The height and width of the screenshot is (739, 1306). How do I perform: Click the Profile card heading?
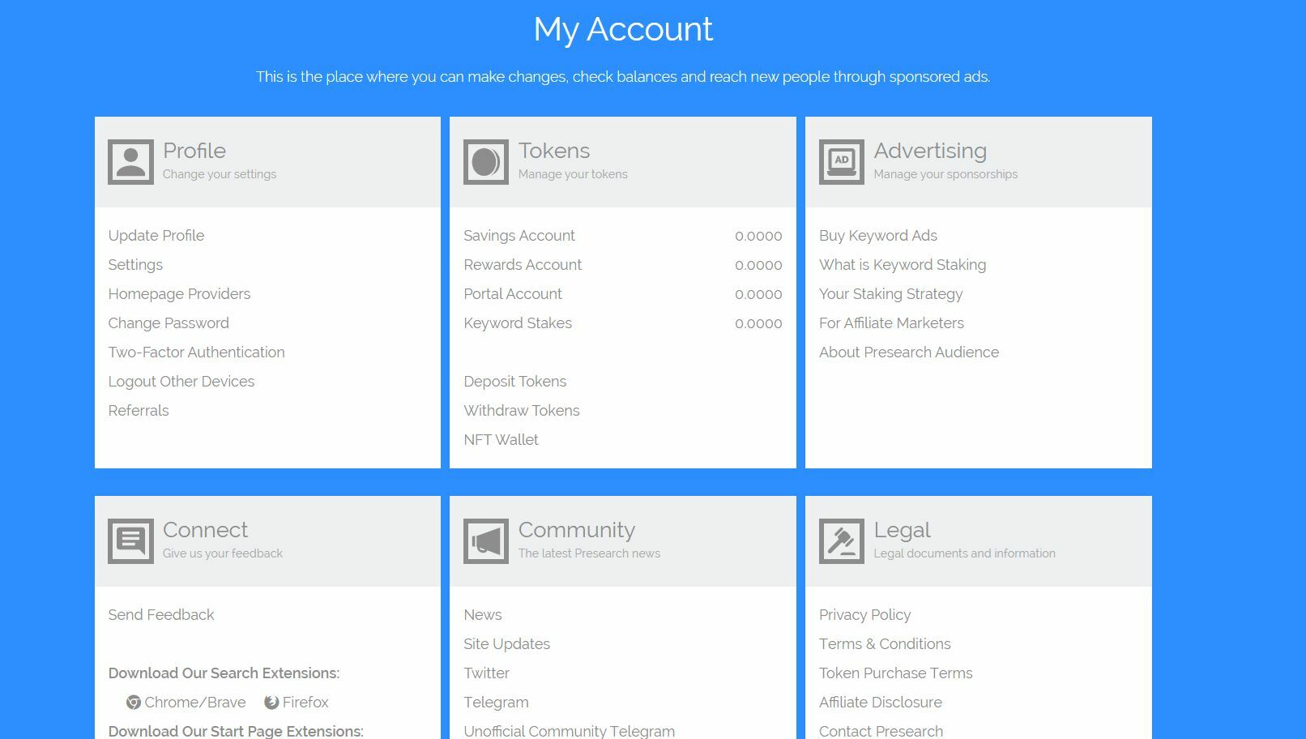coord(194,151)
